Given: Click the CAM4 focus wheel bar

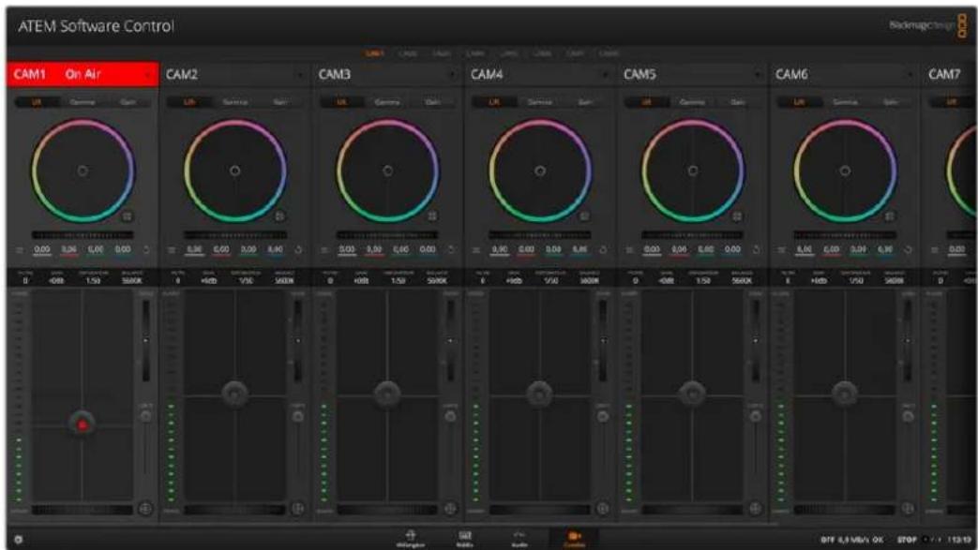Looking at the screenshot, I should point(539,510).
